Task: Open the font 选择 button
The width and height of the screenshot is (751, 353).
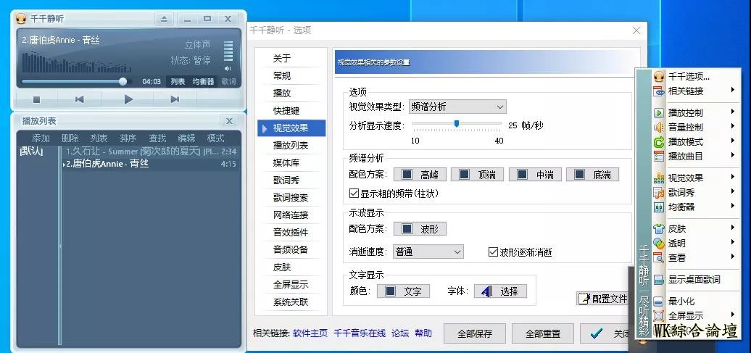Action: 500,291
